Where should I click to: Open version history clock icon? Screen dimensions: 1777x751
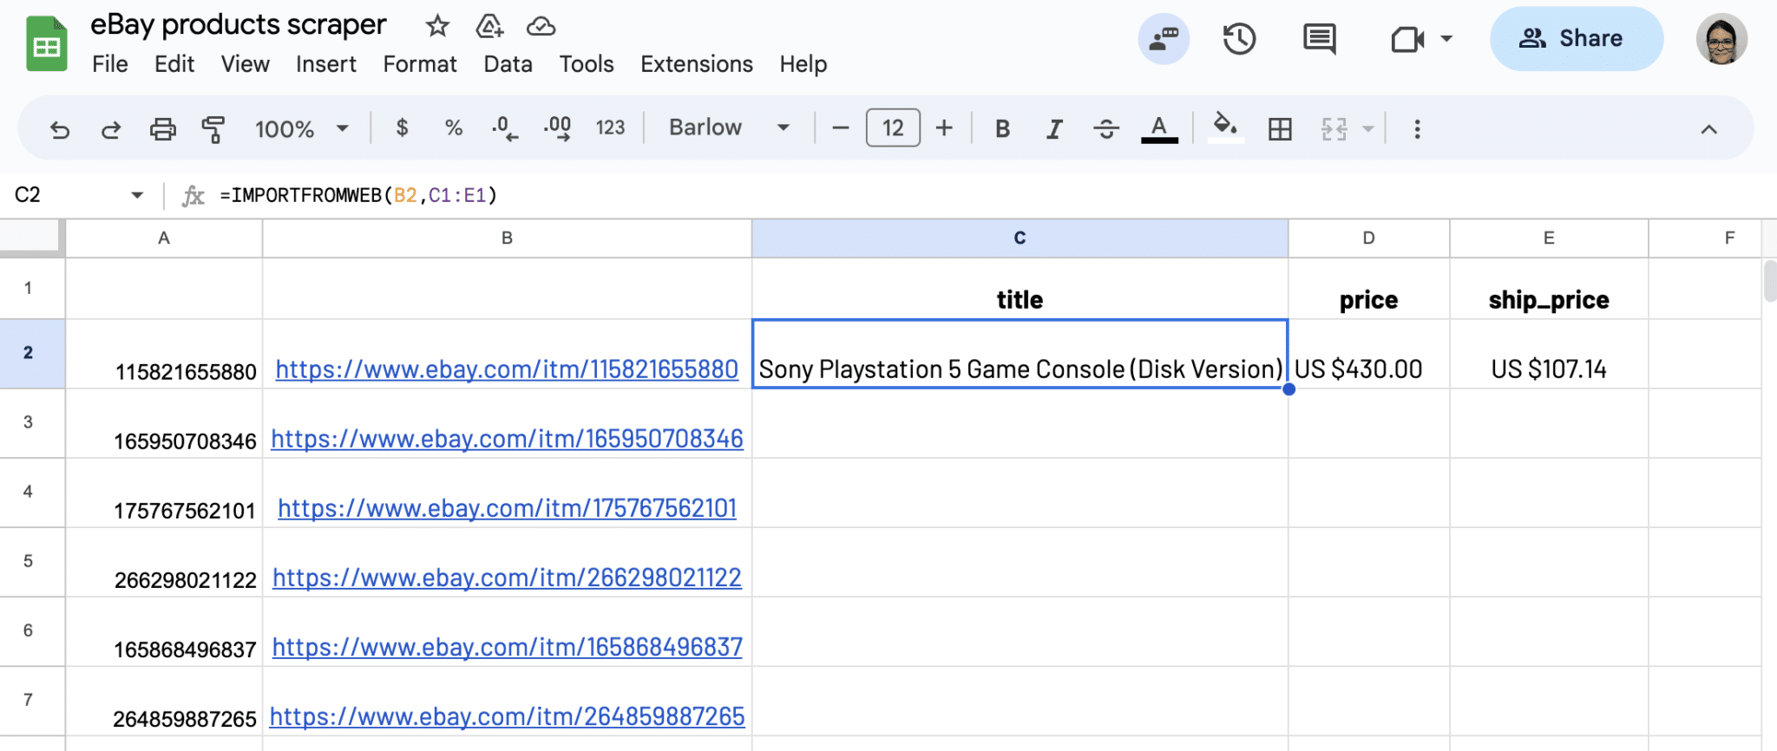pos(1239,39)
